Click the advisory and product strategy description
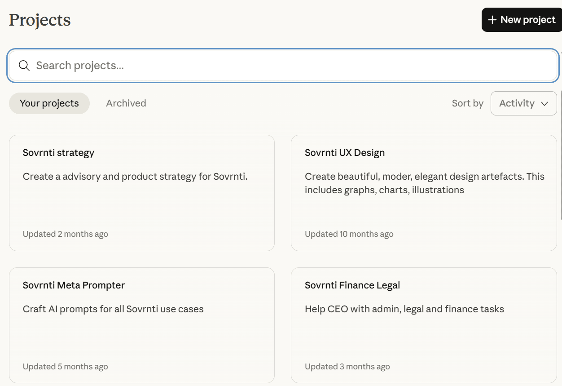Image resolution: width=562 pixels, height=386 pixels. pyautogui.click(x=135, y=177)
